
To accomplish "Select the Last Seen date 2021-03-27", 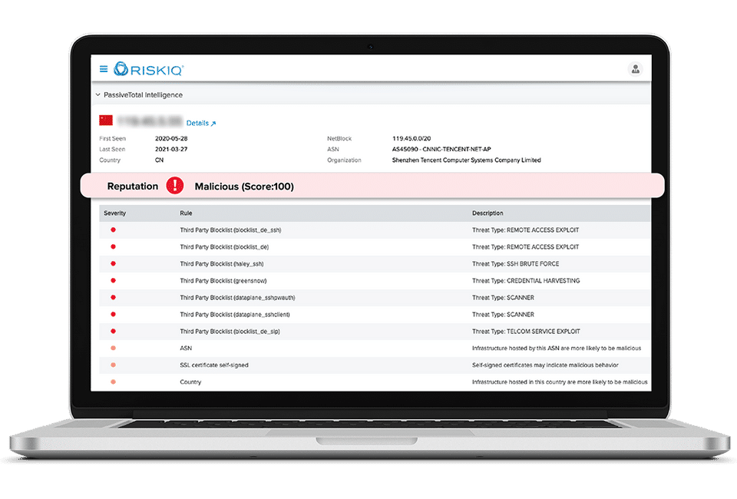I will [x=171, y=150].
